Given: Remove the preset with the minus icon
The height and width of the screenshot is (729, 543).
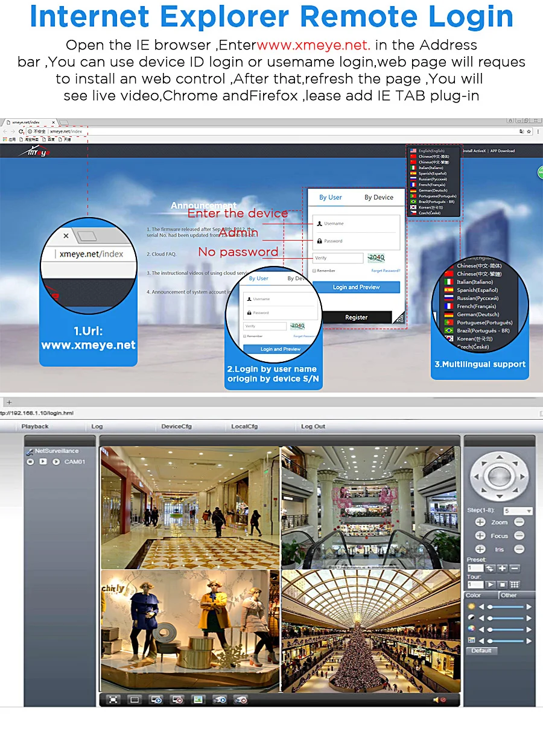Looking at the screenshot, I should 515,568.
